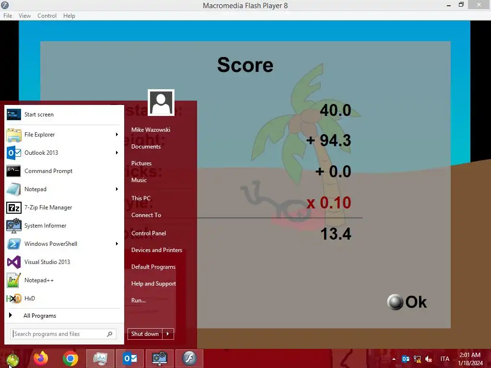The image size is (491, 368).
Task: Click the network tray icon
Action: pos(417,359)
